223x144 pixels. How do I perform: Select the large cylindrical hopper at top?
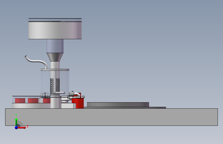coord(55,30)
